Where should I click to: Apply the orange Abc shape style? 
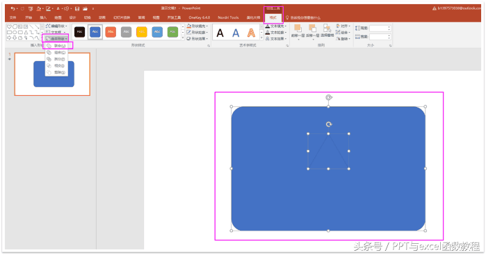(x=111, y=32)
